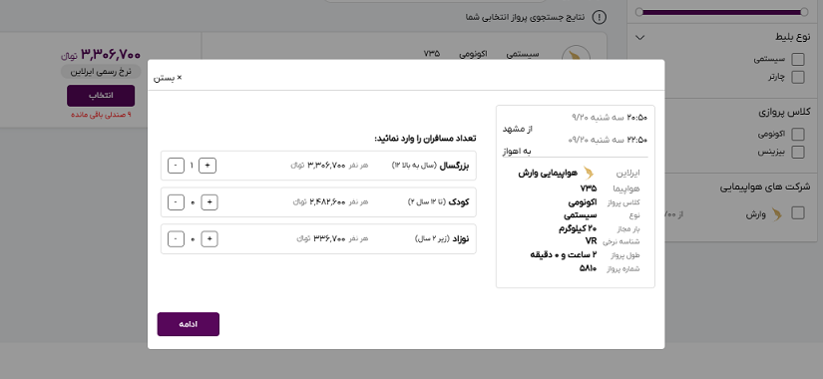
Task: Click the info icon beside search results heading
Action: (x=599, y=17)
